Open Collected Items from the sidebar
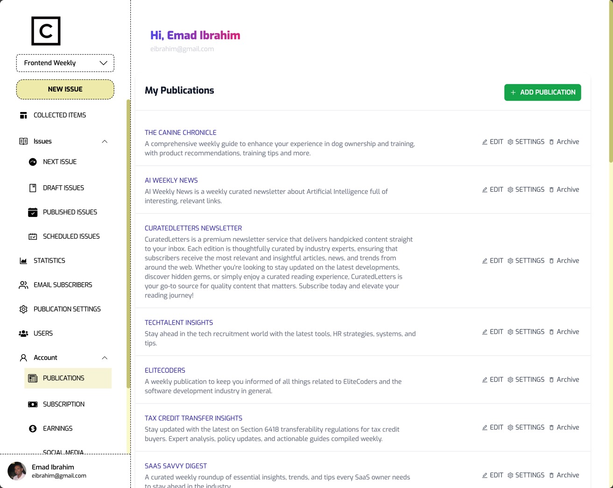Screen dimensions: 613x488 pyautogui.click(x=59, y=115)
